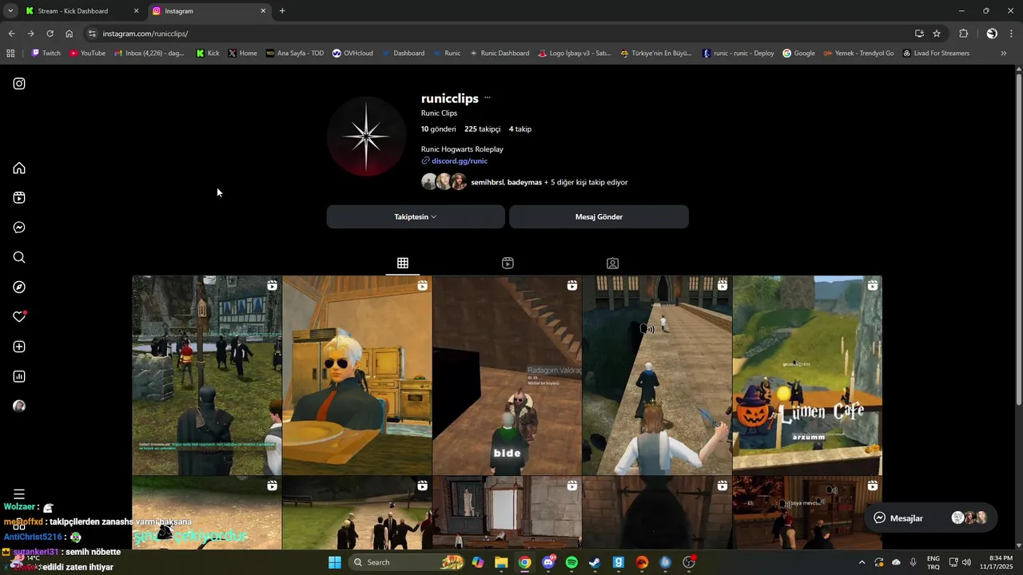Open the Kick bookmark

tap(208, 54)
